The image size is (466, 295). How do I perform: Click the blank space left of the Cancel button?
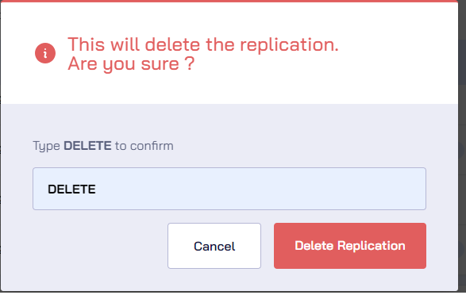pos(99,246)
